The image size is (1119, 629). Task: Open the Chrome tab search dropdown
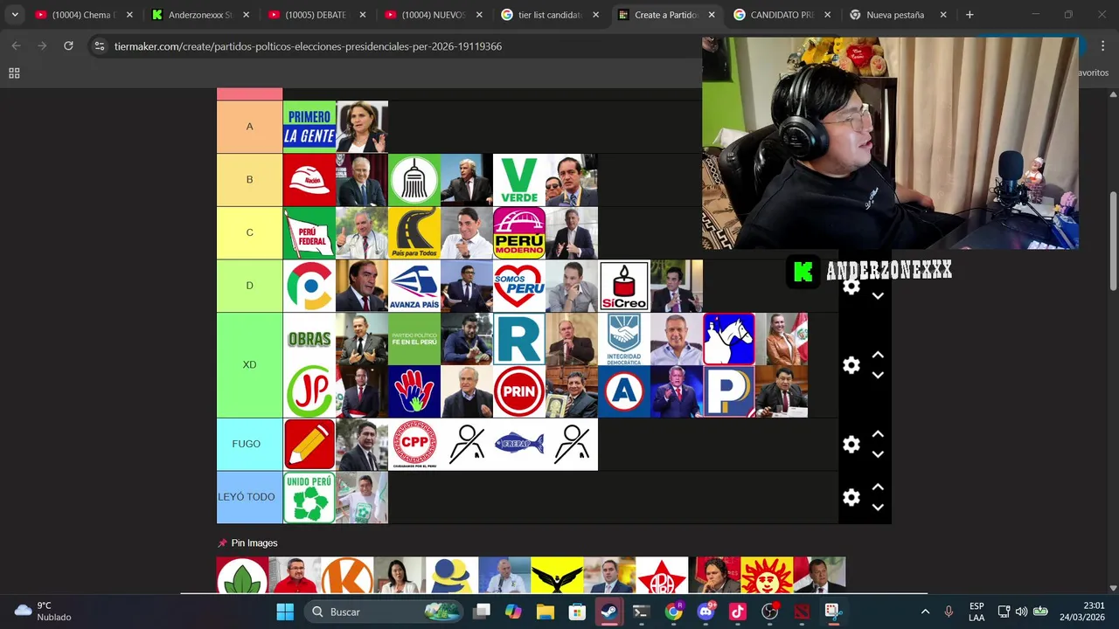[x=15, y=15]
